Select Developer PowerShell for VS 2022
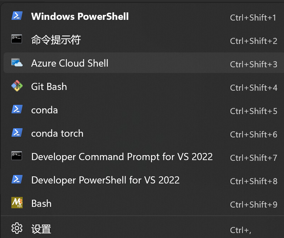The width and height of the screenshot is (284, 238). (x=143, y=180)
